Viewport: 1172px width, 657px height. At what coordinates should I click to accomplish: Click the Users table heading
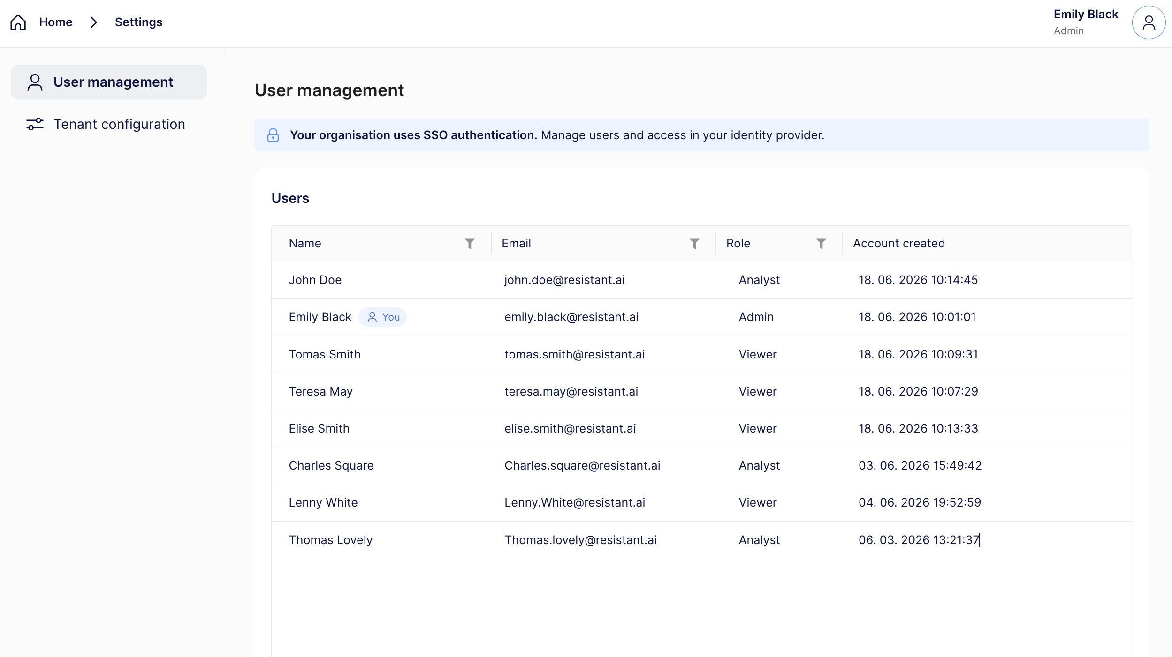pos(290,199)
